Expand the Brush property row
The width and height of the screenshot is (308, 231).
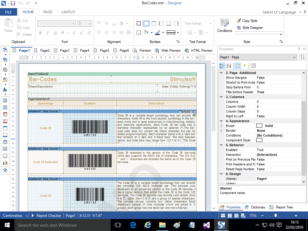tap(221, 126)
